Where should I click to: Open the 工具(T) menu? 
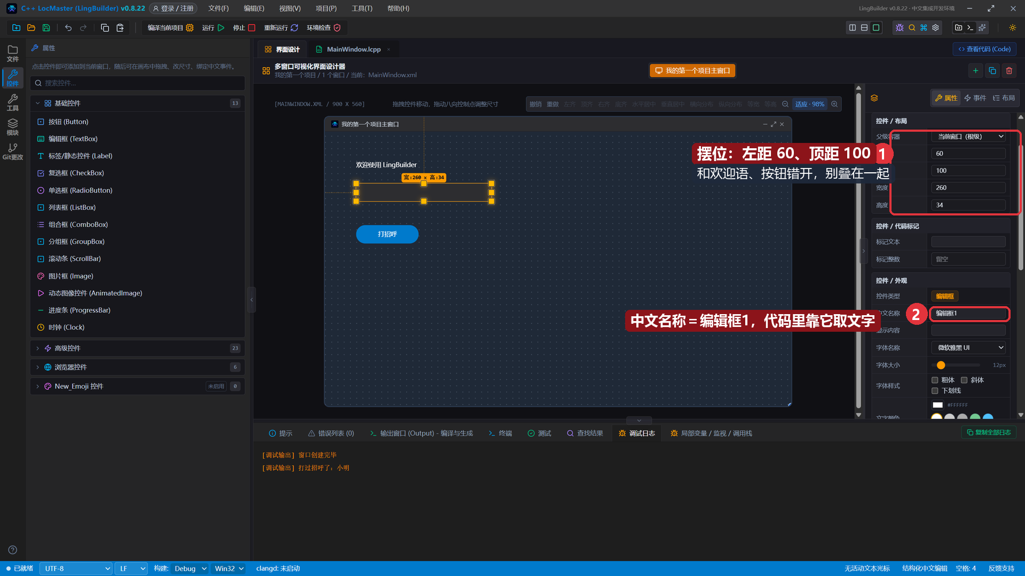[362, 9]
